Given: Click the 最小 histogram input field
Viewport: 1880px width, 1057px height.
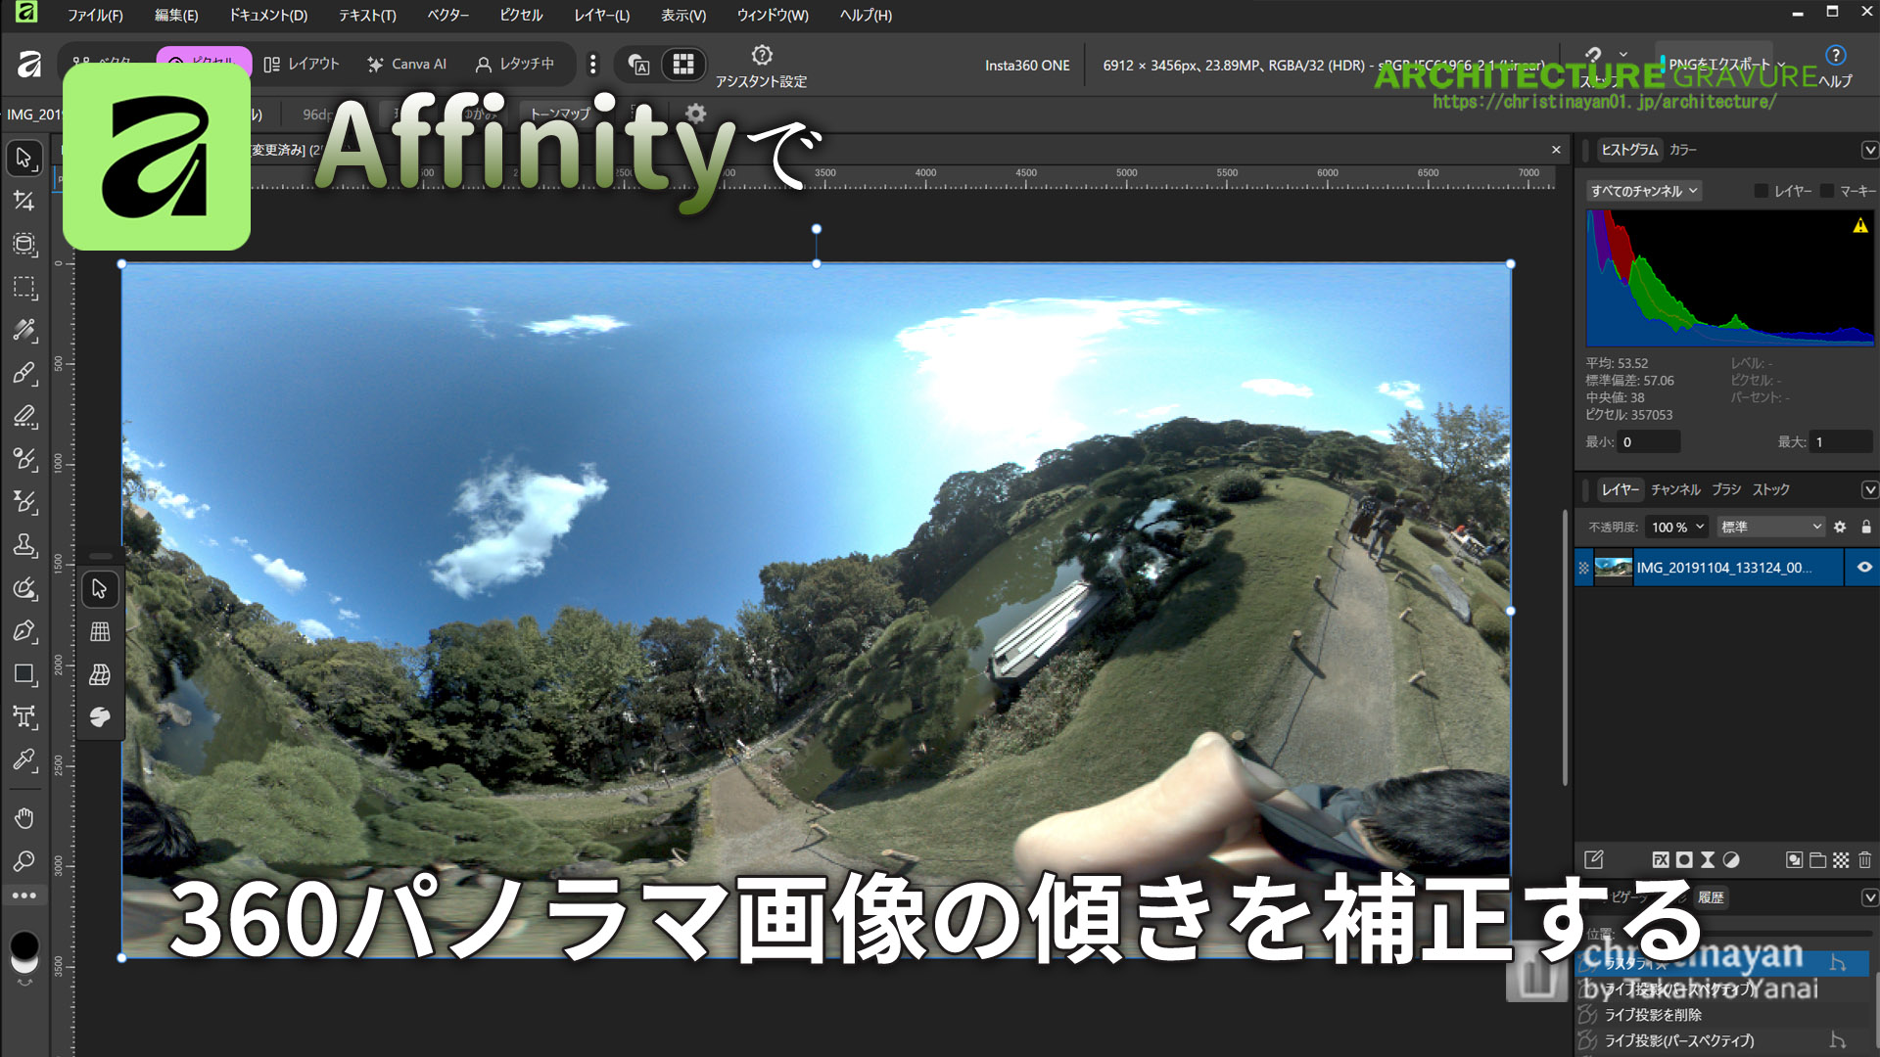Looking at the screenshot, I should (1648, 441).
